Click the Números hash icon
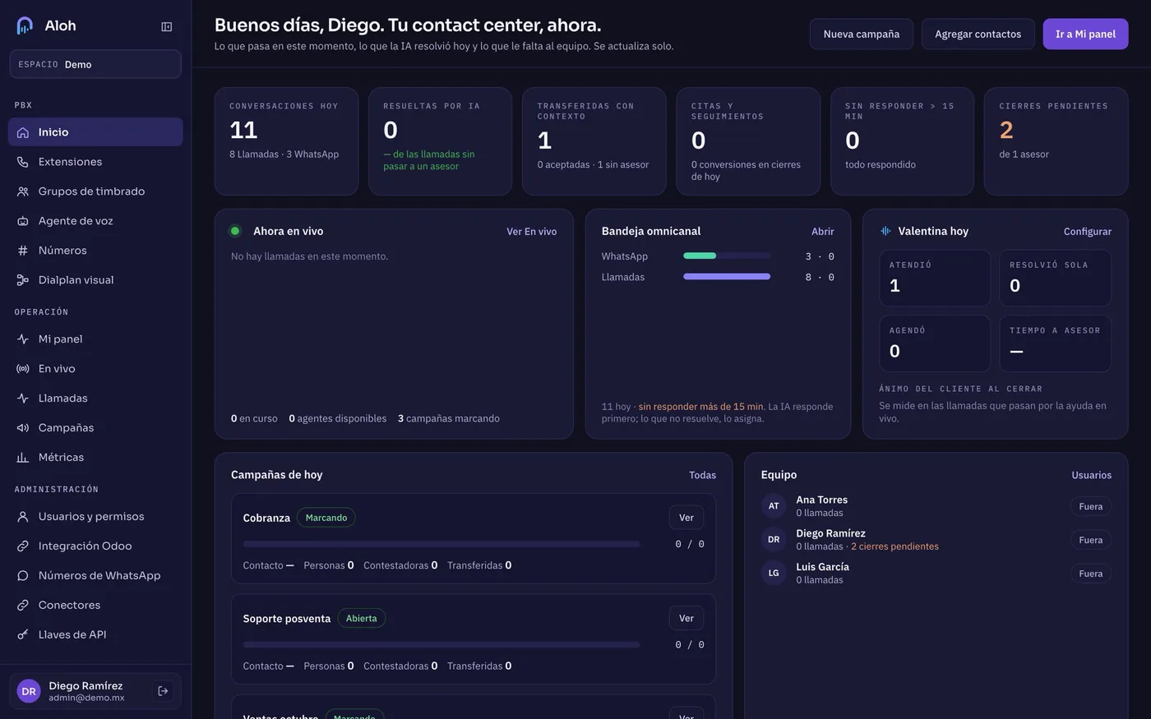The image size is (1151, 719). coord(23,251)
